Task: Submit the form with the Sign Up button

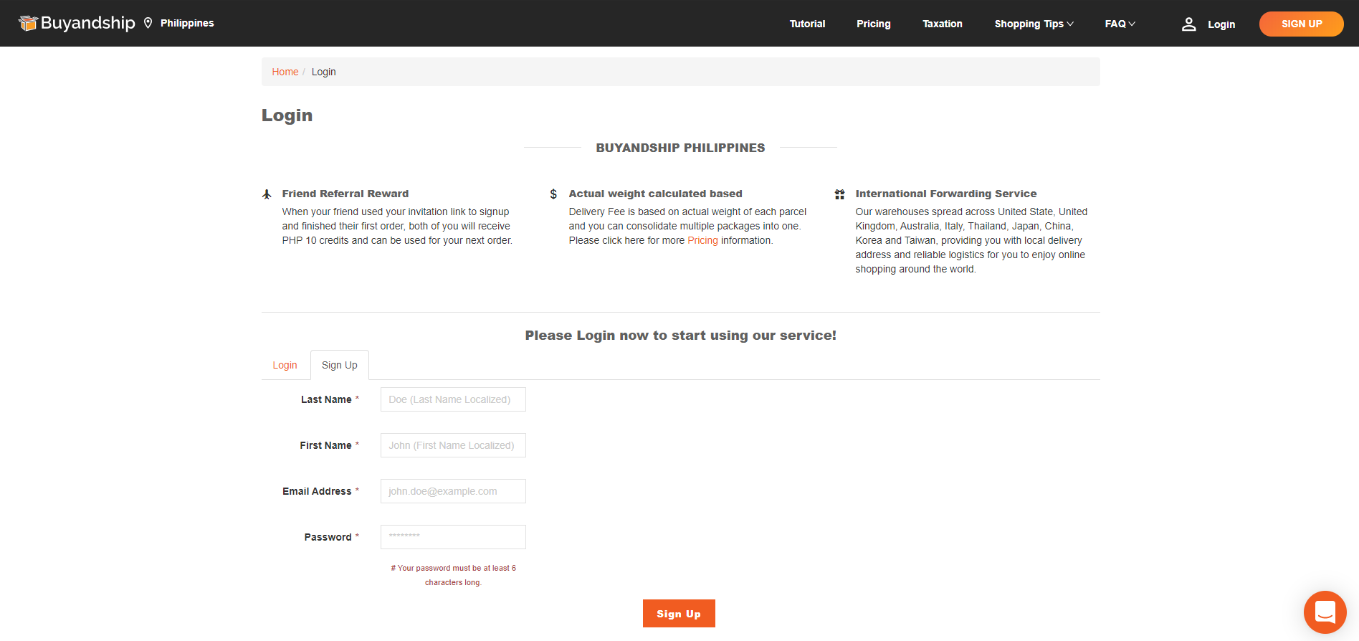Action: coord(679,614)
